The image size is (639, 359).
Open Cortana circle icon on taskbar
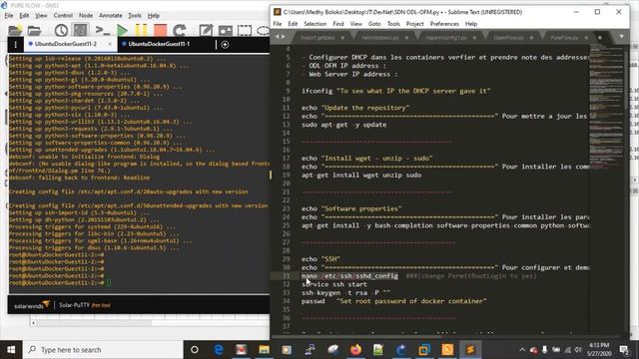tap(195, 350)
